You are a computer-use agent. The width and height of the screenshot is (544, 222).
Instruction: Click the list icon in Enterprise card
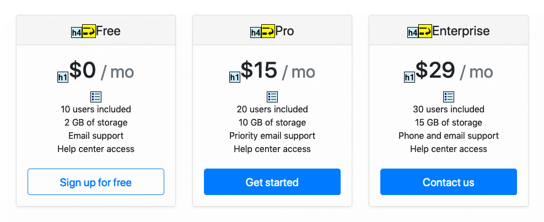(x=449, y=97)
